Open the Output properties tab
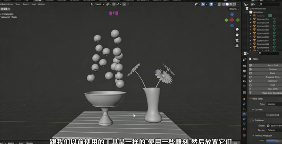Screen dimensions: 282x144 tap(244, 71)
